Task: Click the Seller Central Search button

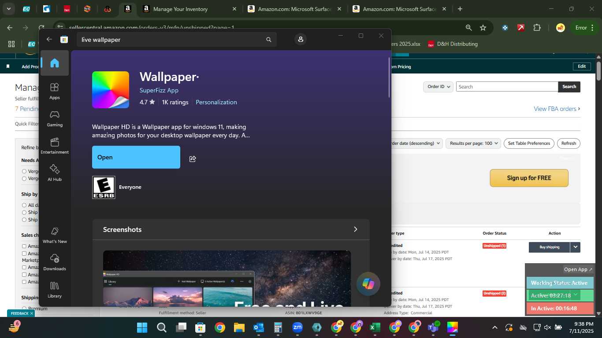Action: click(x=569, y=87)
